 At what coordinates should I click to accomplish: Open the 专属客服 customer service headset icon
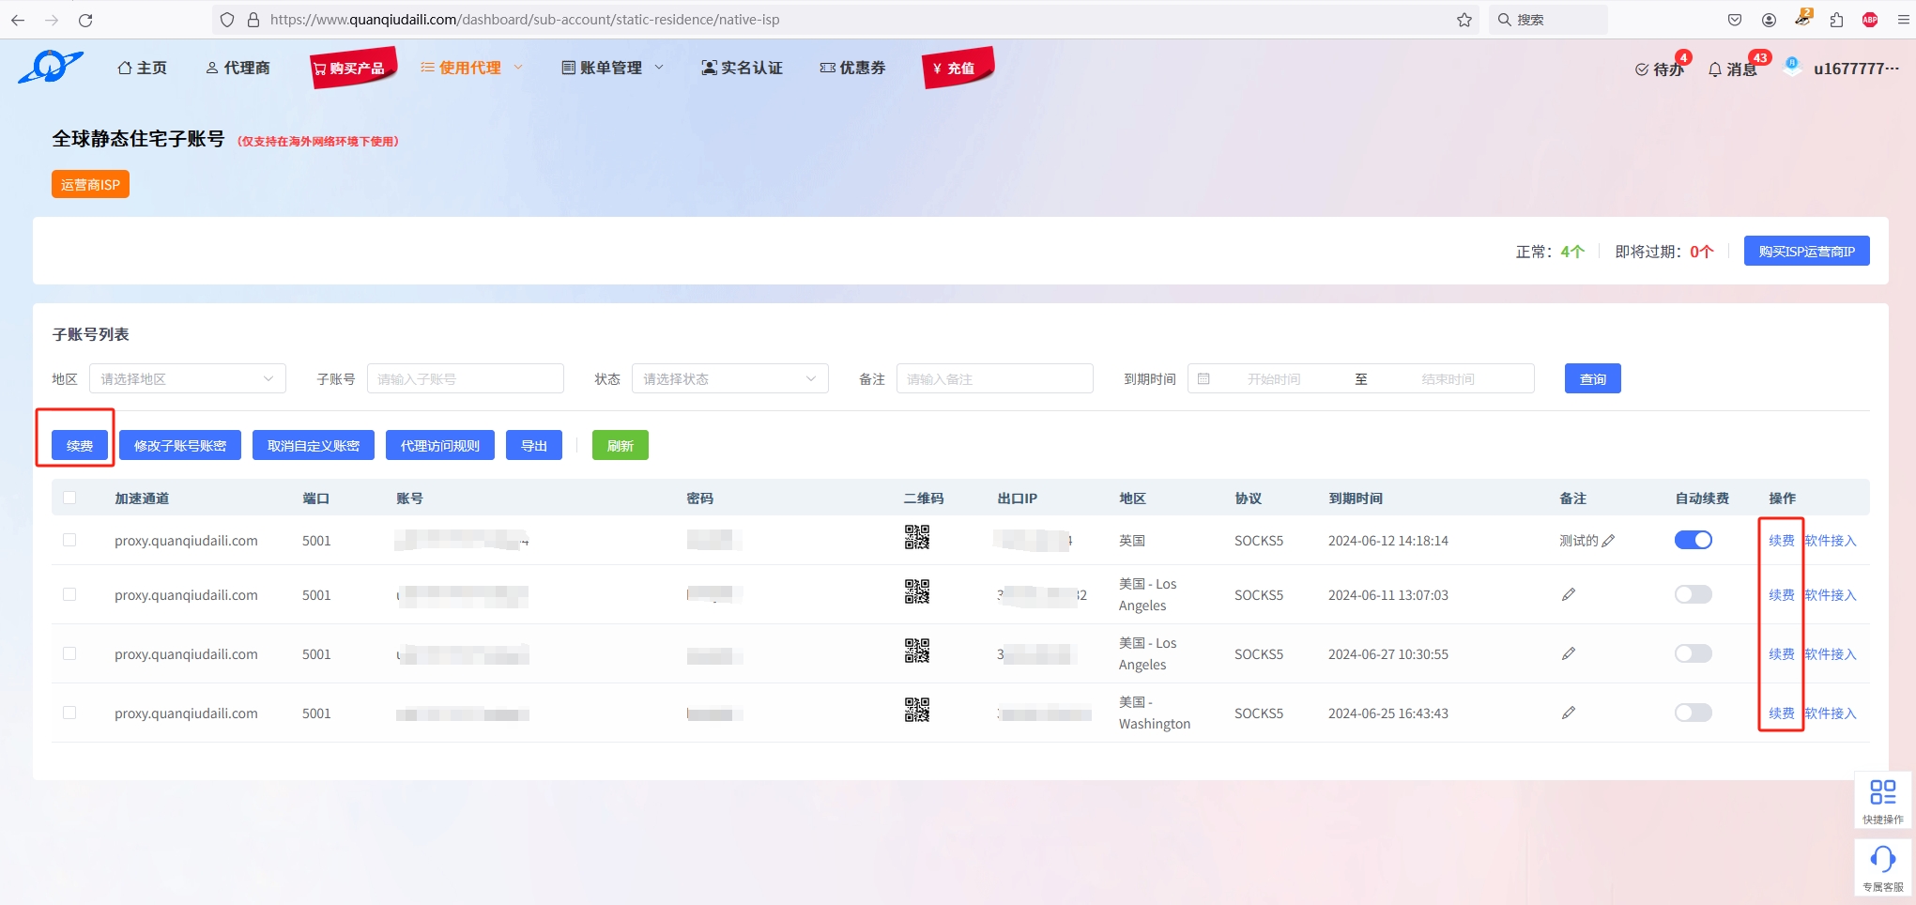(1882, 860)
